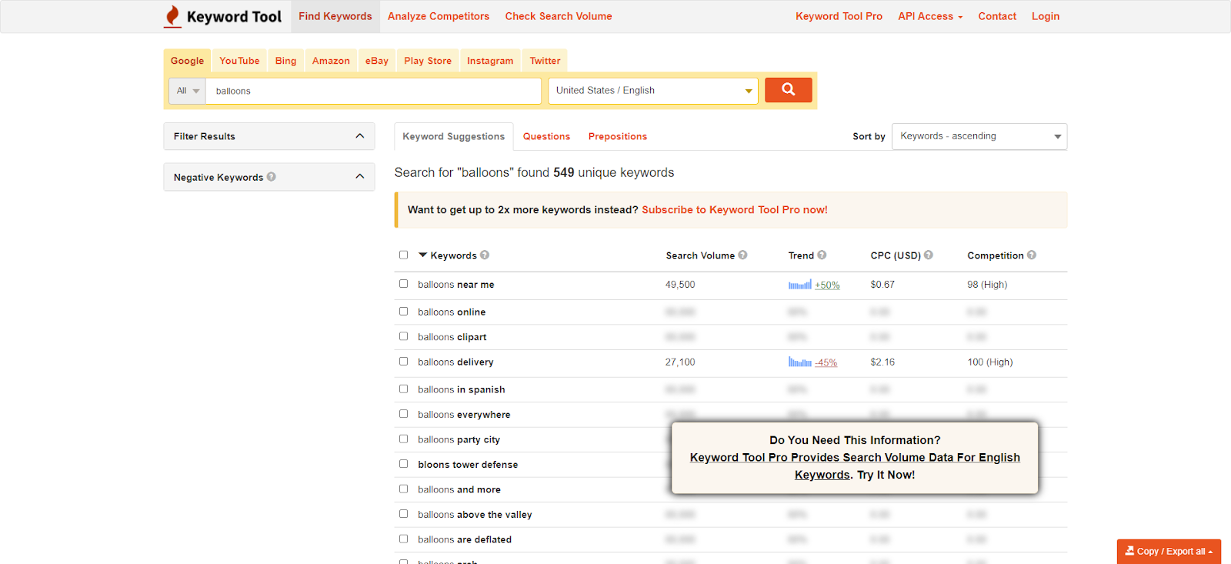The image size is (1231, 564).
Task: Open the Negative Keywords help icon
Action: click(x=271, y=177)
